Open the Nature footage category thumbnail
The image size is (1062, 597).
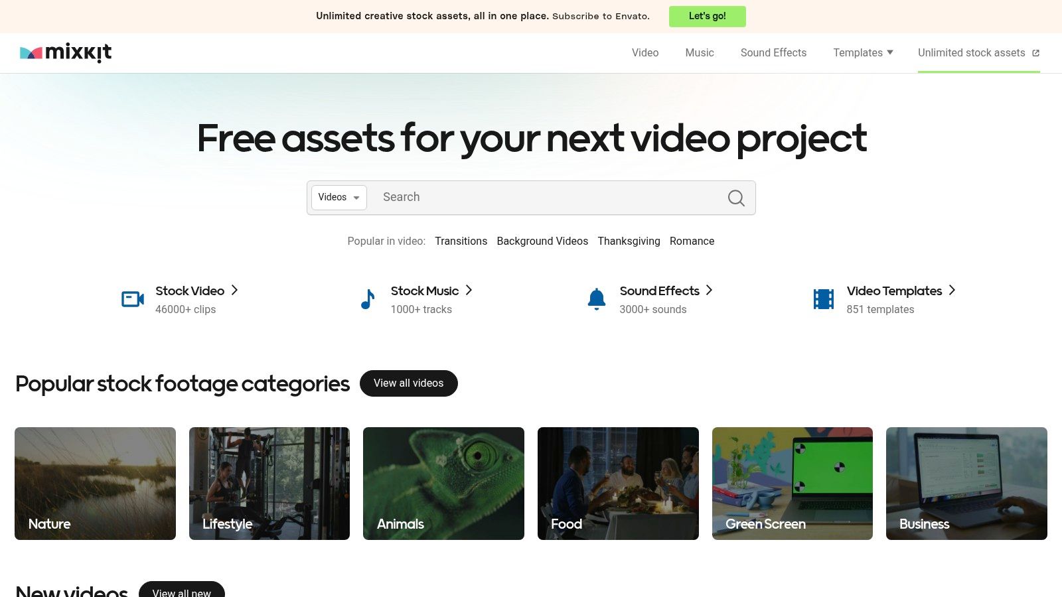click(x=95, y=483)
